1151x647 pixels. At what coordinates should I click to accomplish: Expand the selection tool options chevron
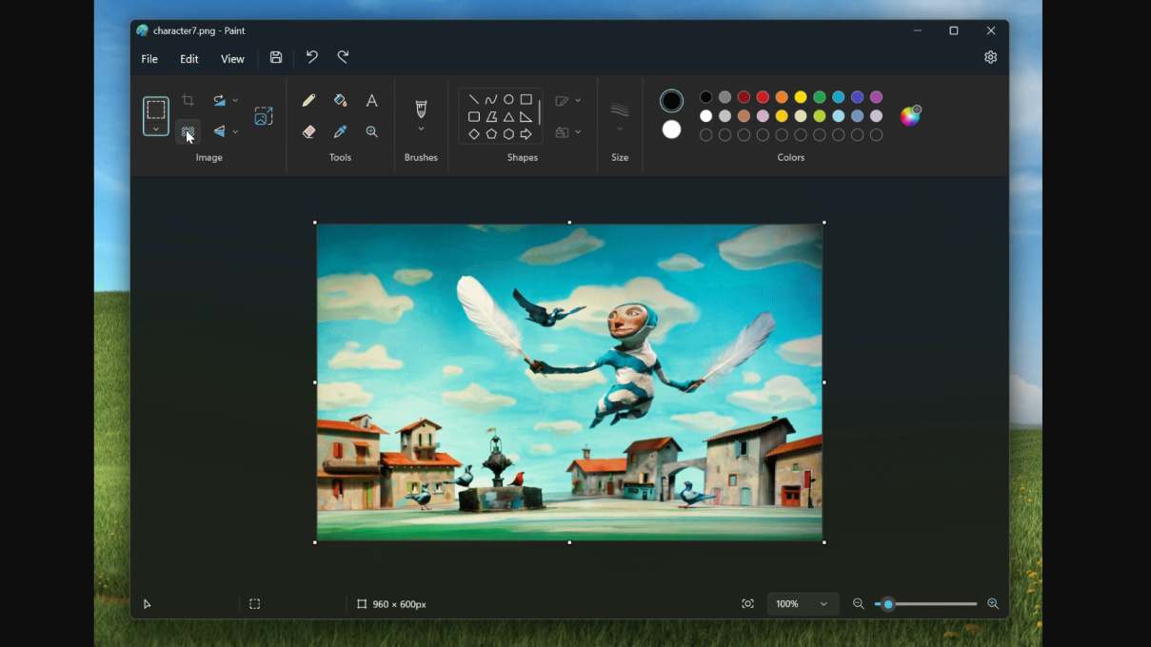156,129
